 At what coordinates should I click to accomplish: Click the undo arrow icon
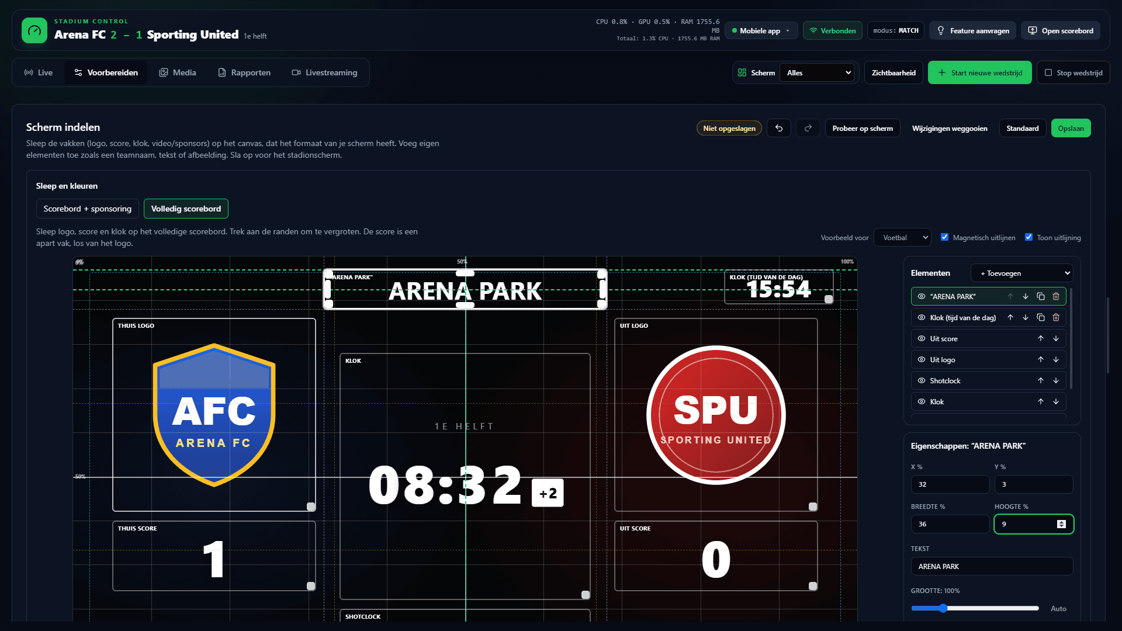(x=779, y=128)
